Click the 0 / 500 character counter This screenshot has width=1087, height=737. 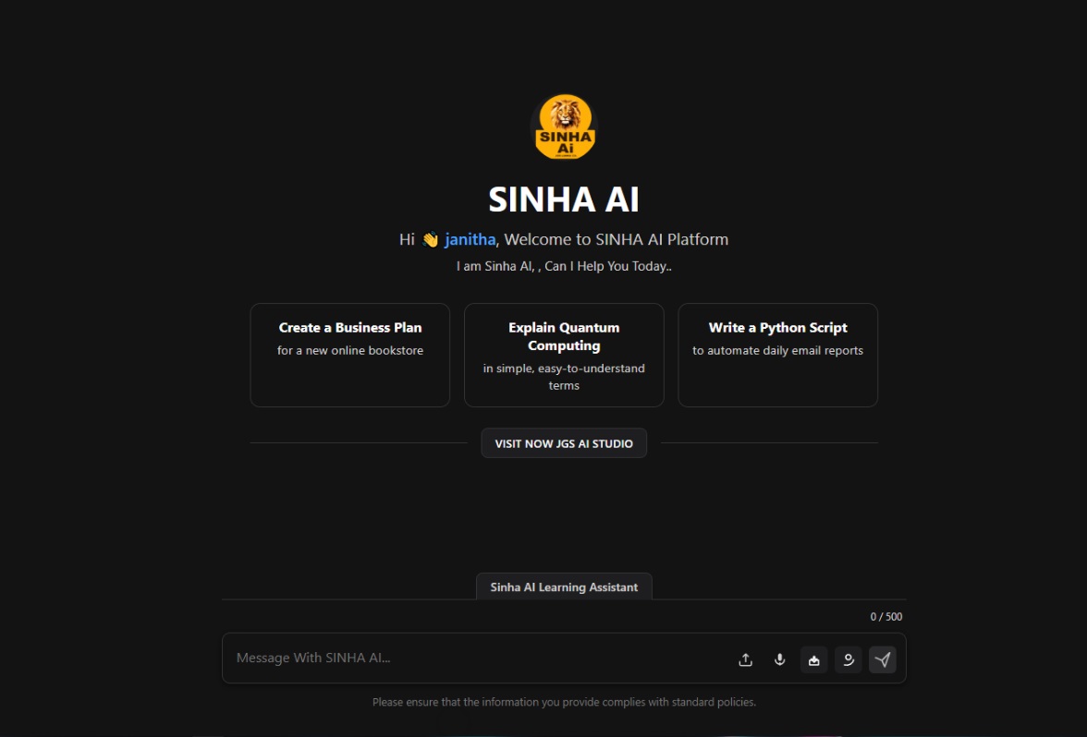885,616
